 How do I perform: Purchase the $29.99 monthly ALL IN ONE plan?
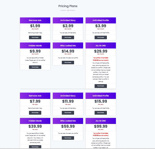tap(101, 86)
